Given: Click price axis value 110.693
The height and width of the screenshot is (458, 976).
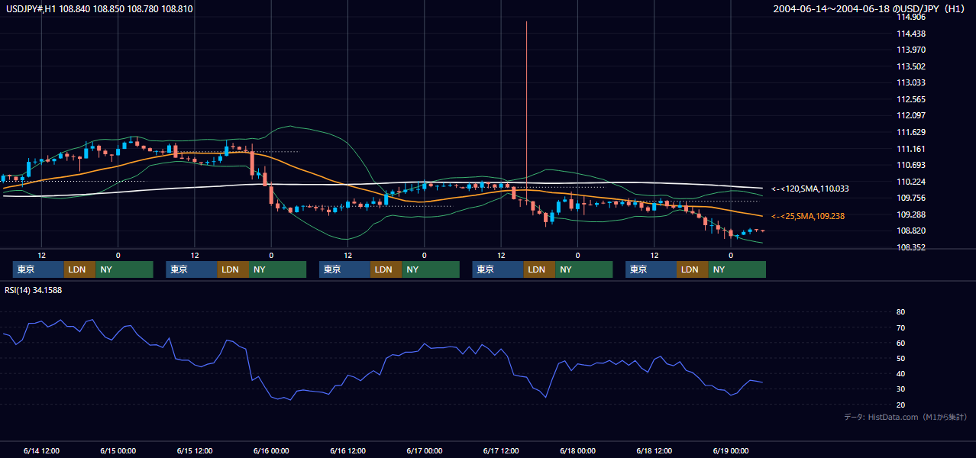Looking at the screenshot, I should point(911,165).
